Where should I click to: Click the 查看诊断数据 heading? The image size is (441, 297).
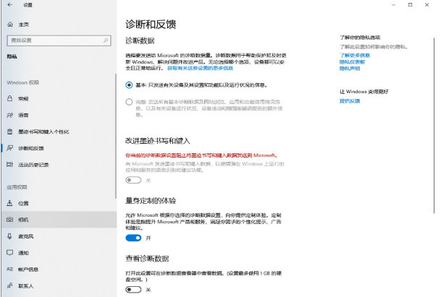tap(147, 259)
